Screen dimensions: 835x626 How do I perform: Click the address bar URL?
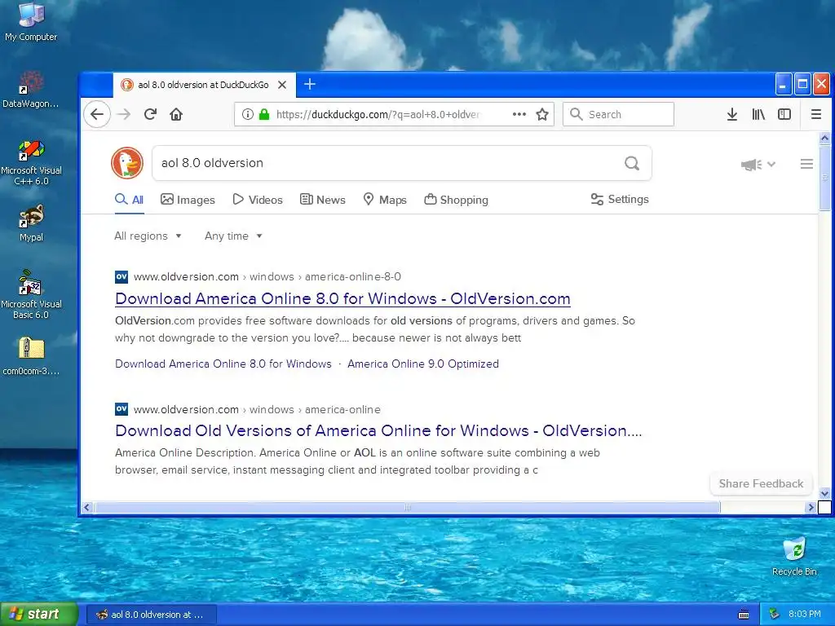click(x=378, y=114)
